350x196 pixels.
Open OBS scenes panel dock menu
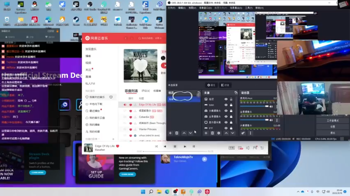tap(199, 93)
